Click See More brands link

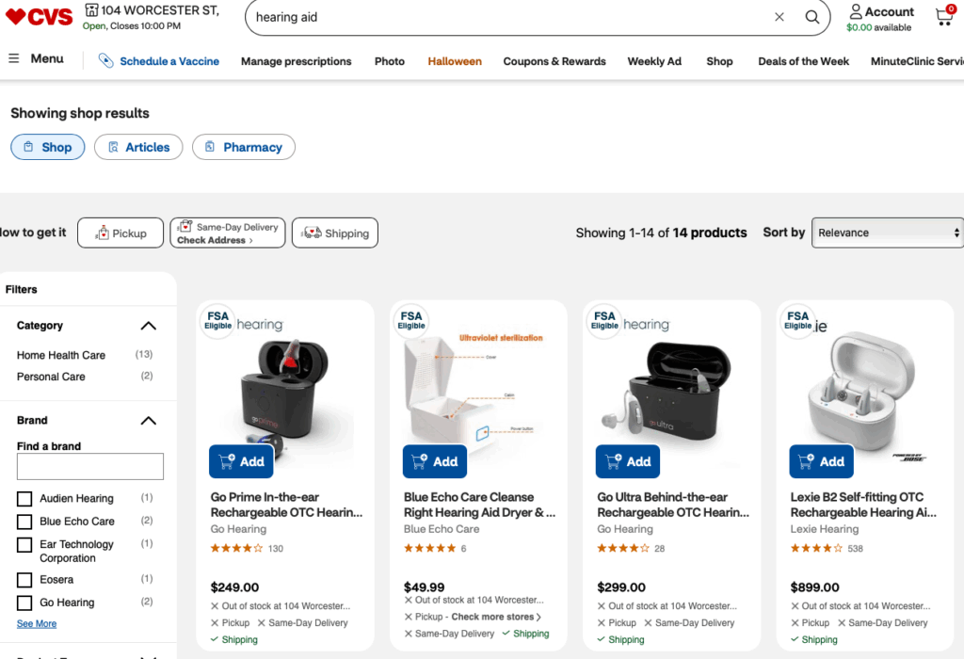pyautogui.click(x=37, y=624)
